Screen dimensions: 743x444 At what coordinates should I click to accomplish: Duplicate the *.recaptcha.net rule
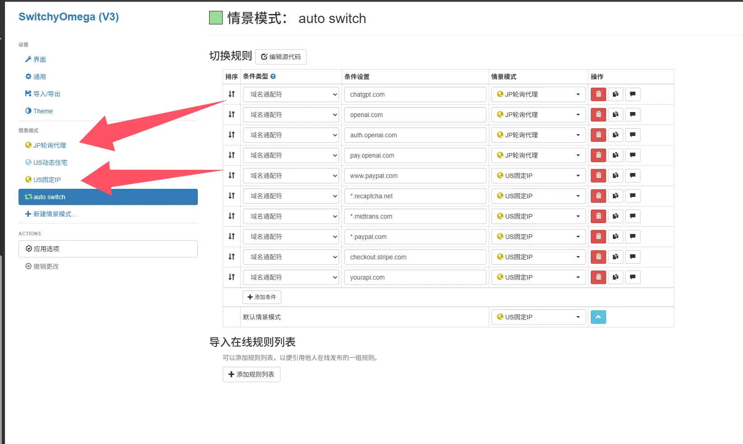tap(616, 196)
